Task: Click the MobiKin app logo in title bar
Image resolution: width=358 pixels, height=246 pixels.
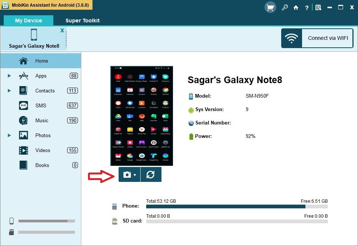Action: click(5, 5)
